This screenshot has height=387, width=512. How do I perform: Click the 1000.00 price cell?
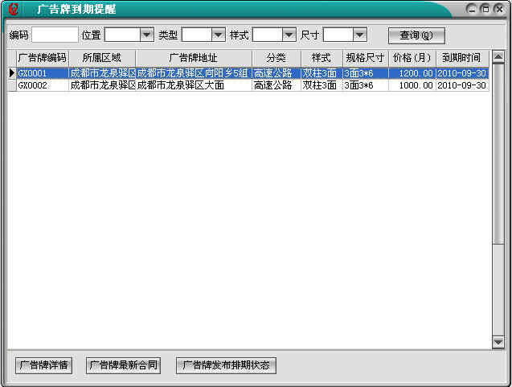[x=412, y=85]
